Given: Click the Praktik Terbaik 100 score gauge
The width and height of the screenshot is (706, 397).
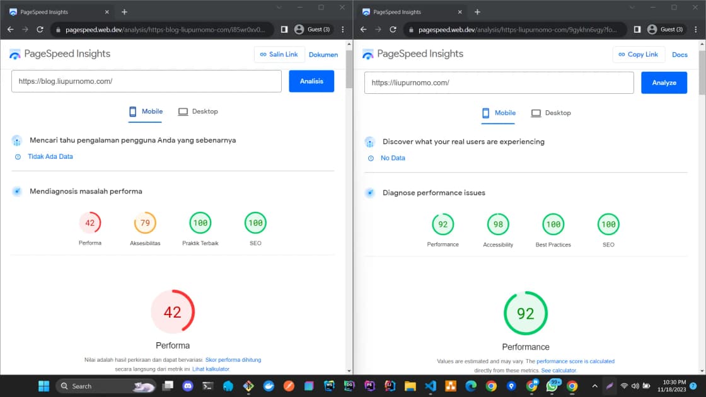Looking at the screenshot, I should click(200, 223).
